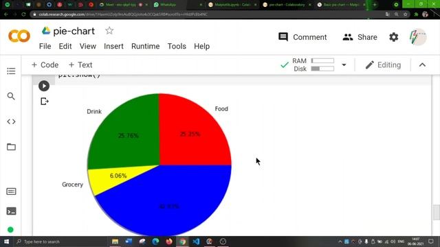The image size is (440, 247).
Task: Reload the page with refresh icon
Action: (x=23, y=14)
